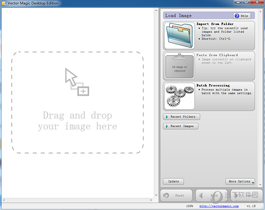Close the Vector Magic window

257,2
